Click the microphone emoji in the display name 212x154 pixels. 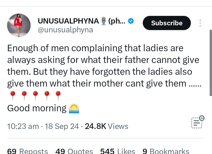pos(103,21)
